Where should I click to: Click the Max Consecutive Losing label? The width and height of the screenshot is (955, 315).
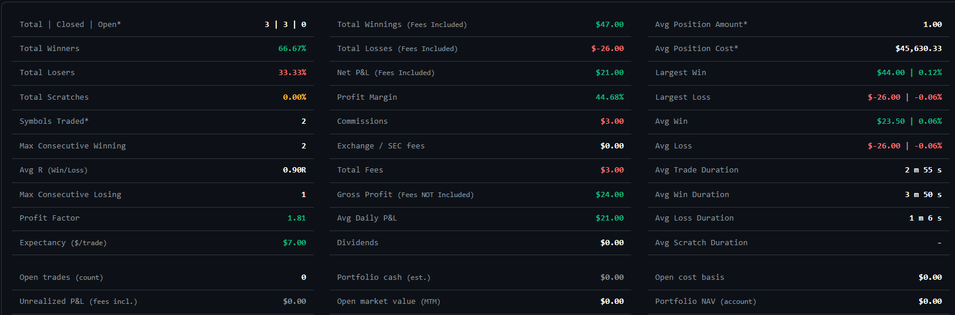71,195
